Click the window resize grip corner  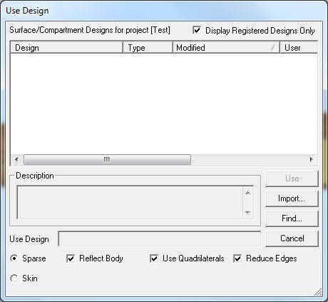coord(318,292)
